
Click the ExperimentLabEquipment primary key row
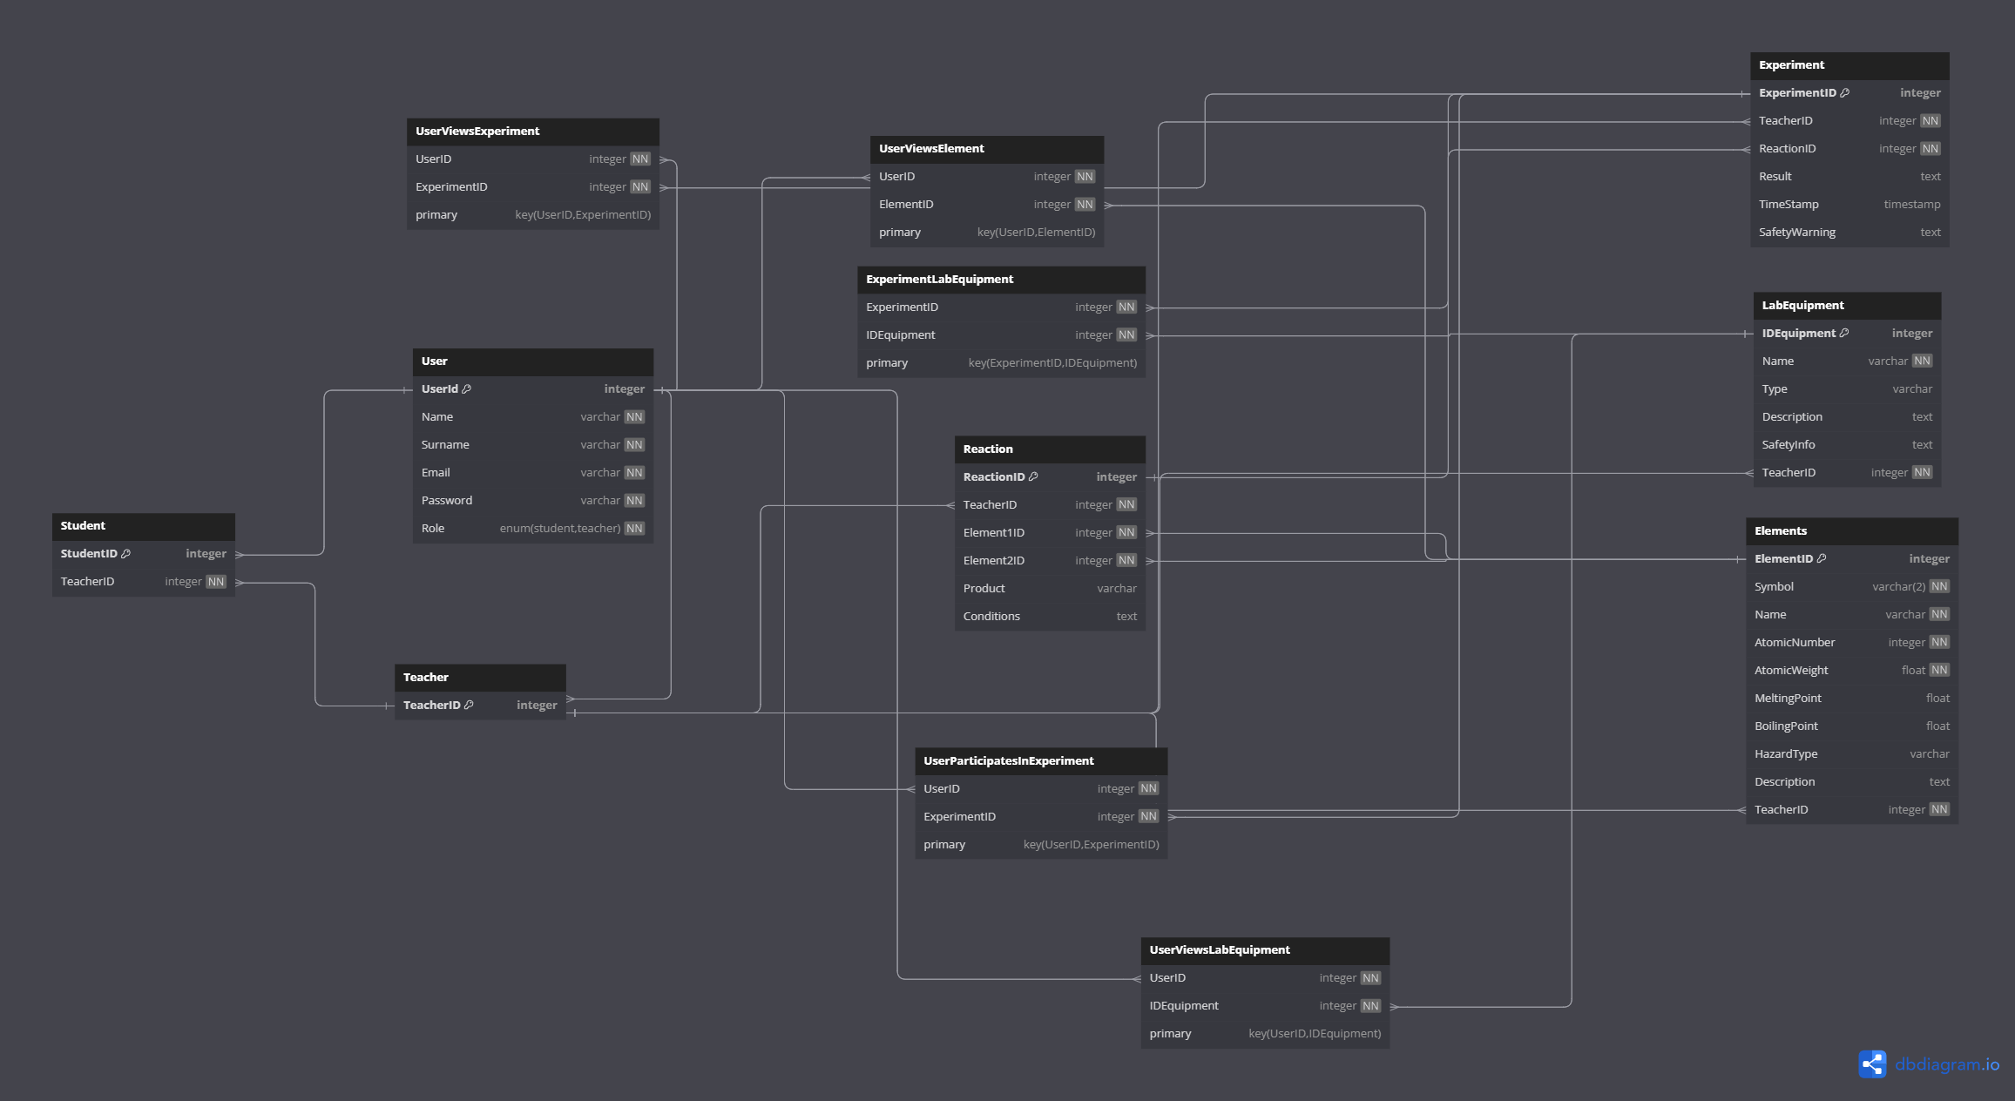[x=1000, y=363]
